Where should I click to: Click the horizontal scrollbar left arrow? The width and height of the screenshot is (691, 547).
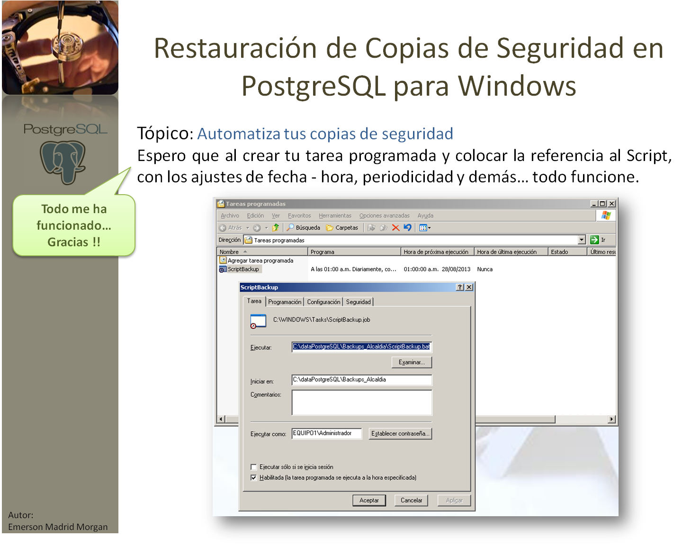click(221, 419)
